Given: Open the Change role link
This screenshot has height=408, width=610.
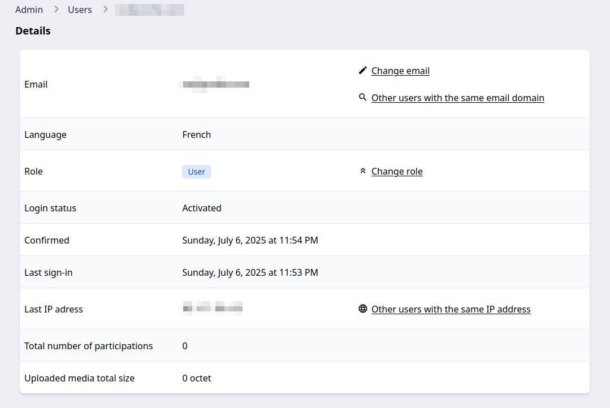Looking at the screenshot, I should [397, 171].
